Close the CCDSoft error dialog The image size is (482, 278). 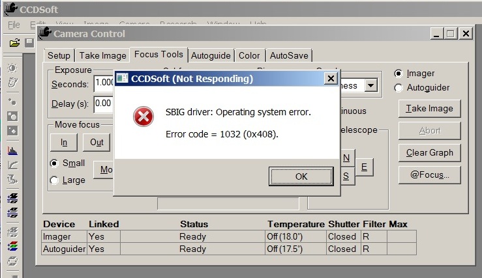(331, 79)
